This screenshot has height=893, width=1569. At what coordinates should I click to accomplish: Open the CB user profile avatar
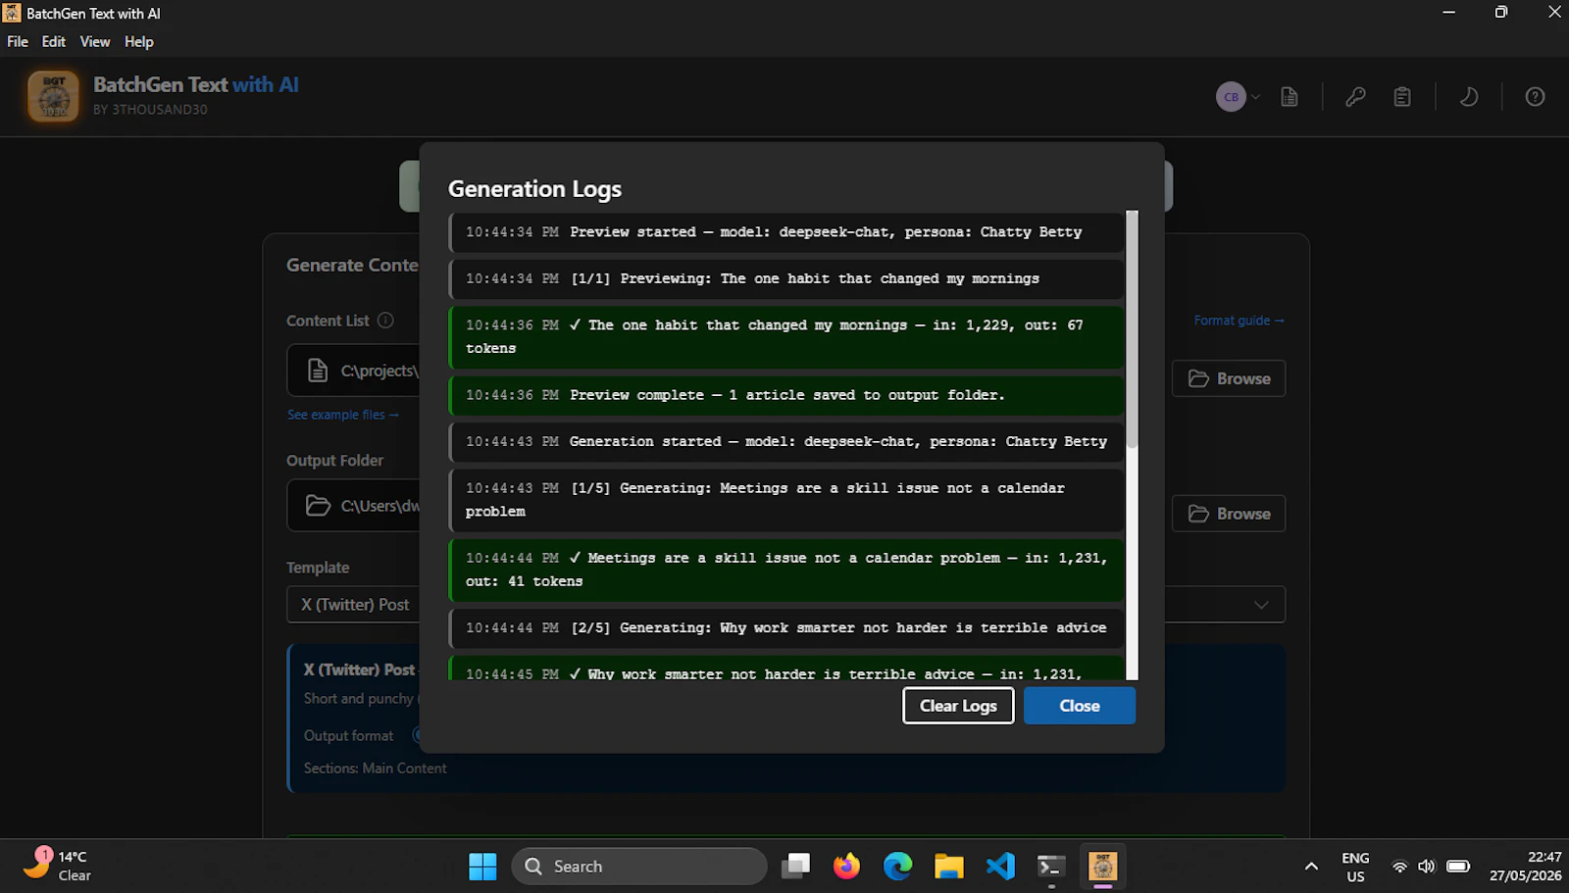tap(1231, 97)
